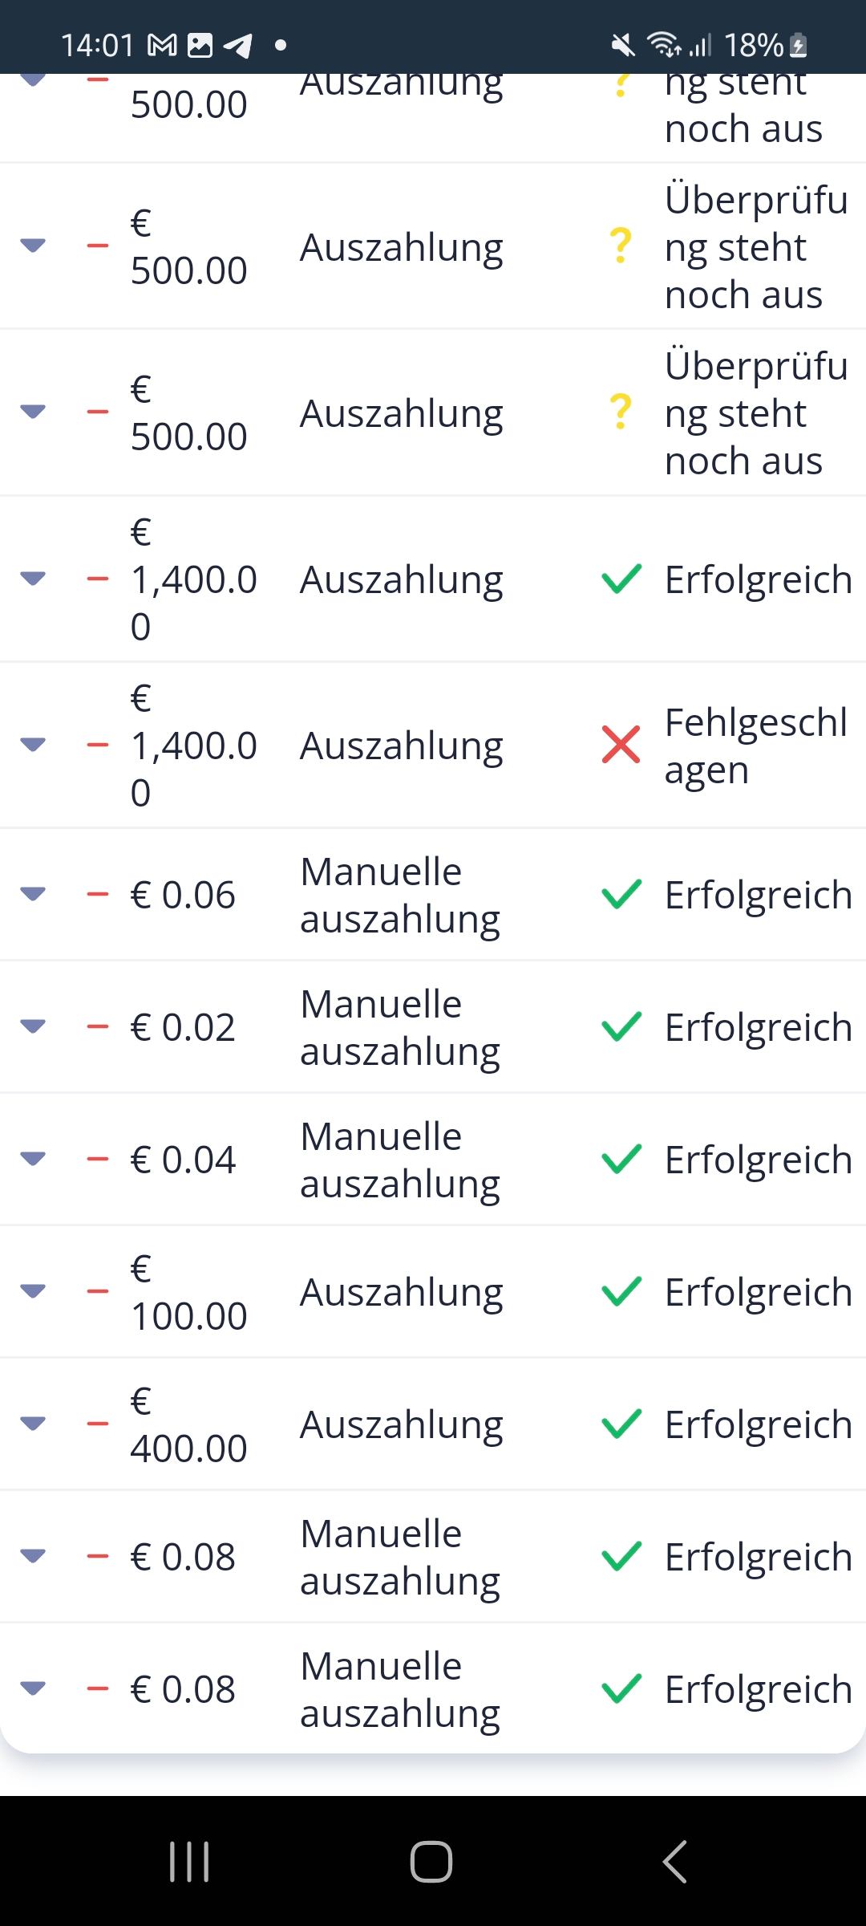Tap green checkmark next to €0.04 withdrawal
Viewport: 866px width, 1926px height.
point(621,1159)
